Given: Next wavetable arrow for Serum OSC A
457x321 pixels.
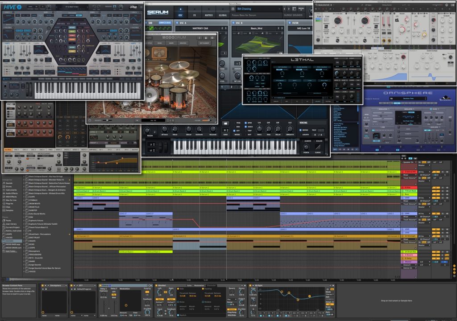Looking at the screenshot, I should coord(226,28).
